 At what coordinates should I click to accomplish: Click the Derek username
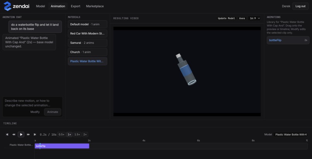coord(286,6)
